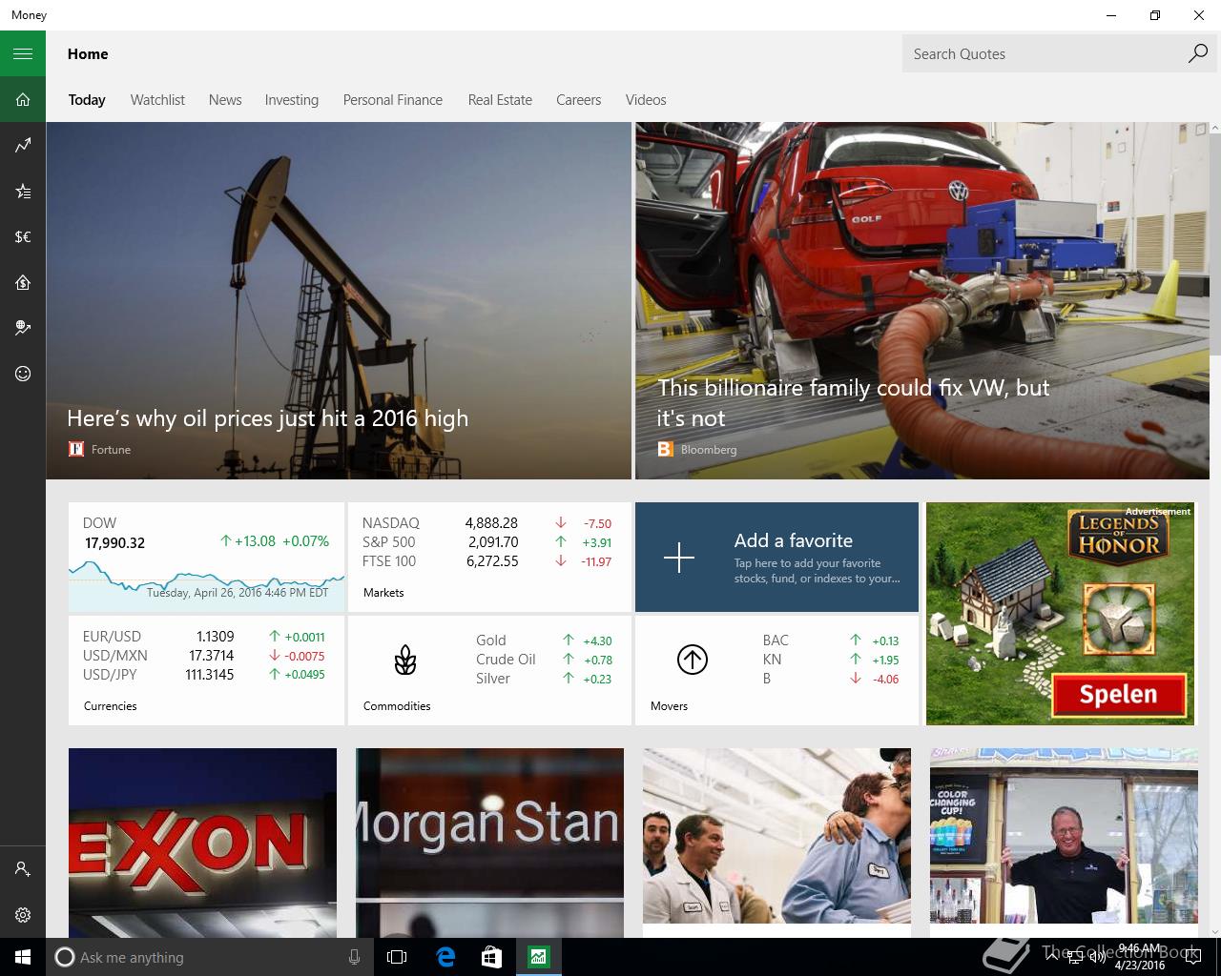
Task: Open the Personal Finance tab
Action: [393, 100]
